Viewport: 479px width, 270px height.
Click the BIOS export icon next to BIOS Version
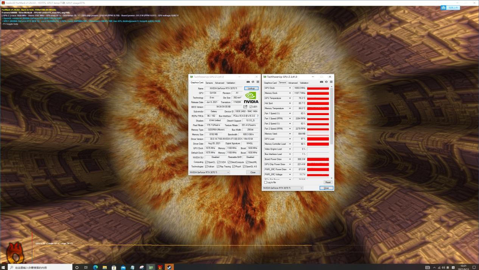pos(245,106)
